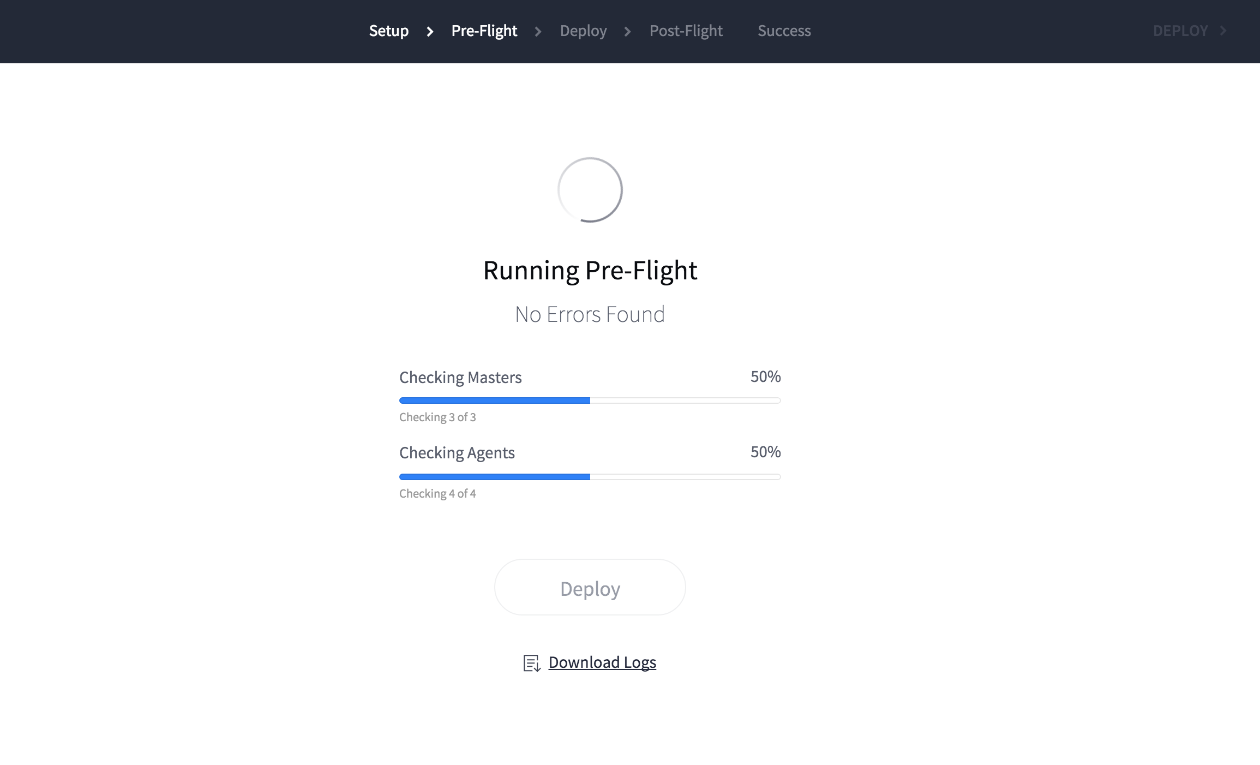Screen dimensions: 1260x765
Task: Click the arrow beside top-right DEPLOY
Action: 1223,31
